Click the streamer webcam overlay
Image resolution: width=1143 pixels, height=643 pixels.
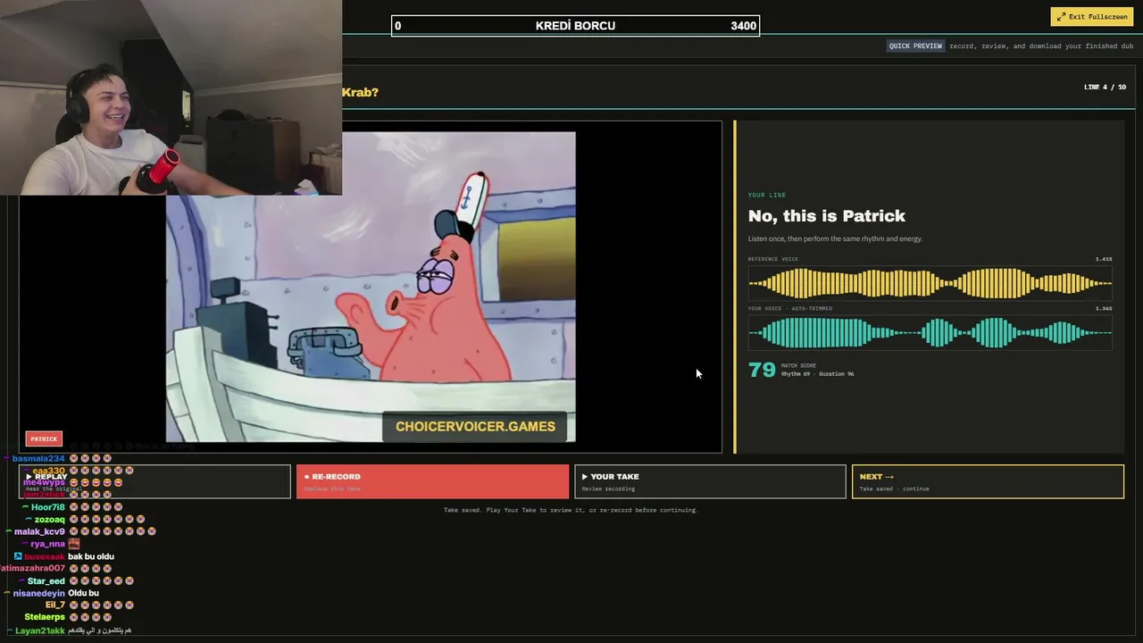pyautogui.click(x=171, y=97)
